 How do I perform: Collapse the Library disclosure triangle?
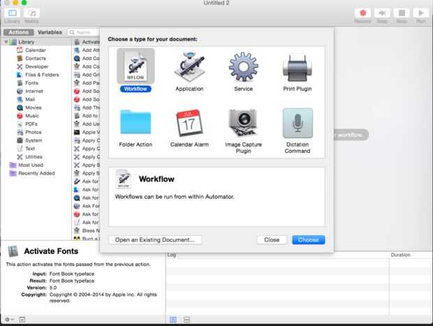[6, 42]
